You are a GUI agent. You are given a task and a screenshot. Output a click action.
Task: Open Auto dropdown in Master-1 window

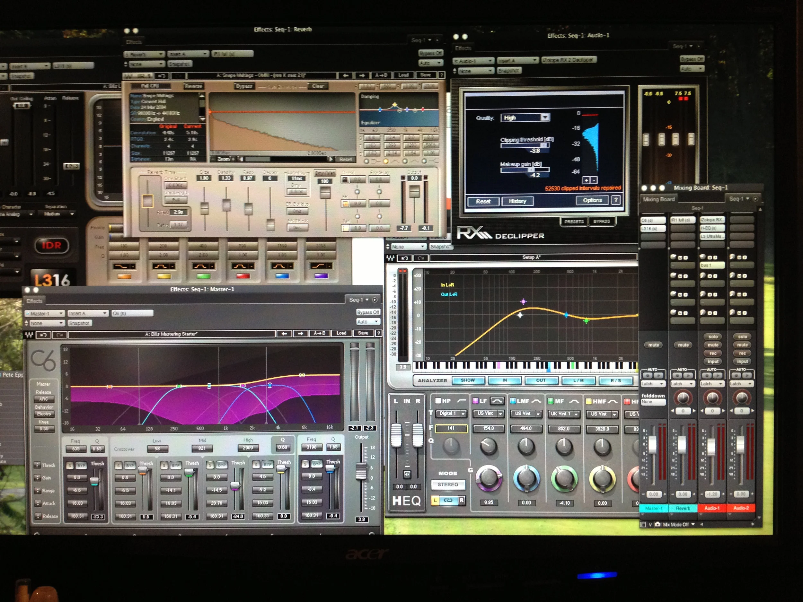368,322
